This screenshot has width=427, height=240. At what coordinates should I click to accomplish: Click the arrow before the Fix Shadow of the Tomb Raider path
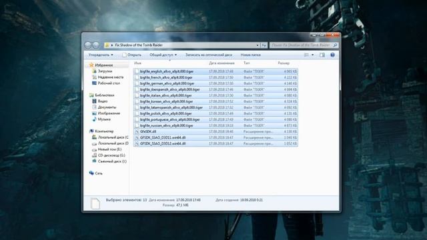point(112,45)
